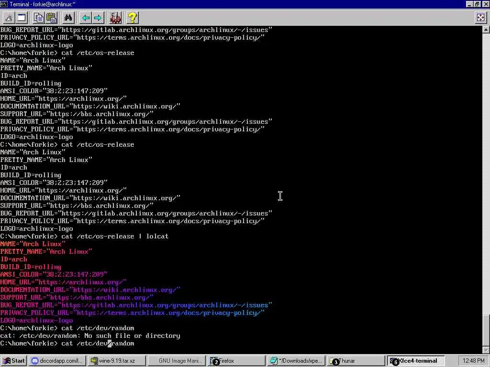
Task: Open the binoculars search tool
Action: (68, 18)
